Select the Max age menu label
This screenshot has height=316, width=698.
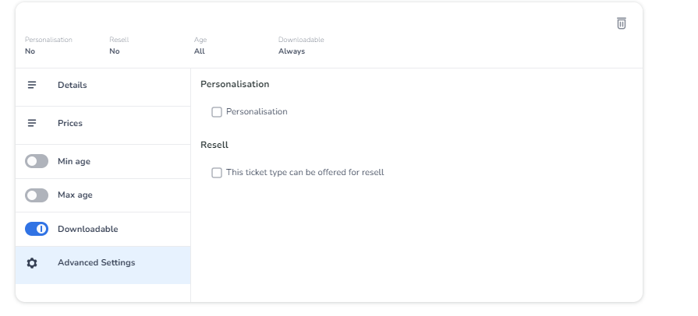(75, 195)
